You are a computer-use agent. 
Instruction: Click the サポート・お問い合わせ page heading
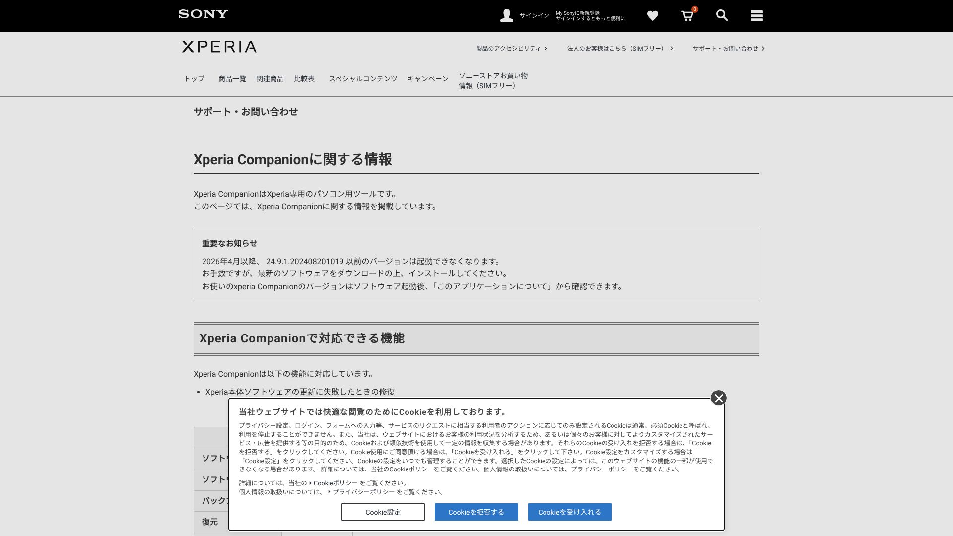click(x=246, y=112)
